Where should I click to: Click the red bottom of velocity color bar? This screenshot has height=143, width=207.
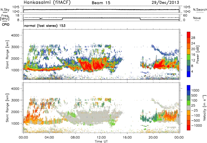(x=189, y=128)
